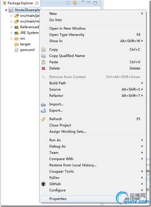Expand the src folder arrow

[x=12, y=38]
